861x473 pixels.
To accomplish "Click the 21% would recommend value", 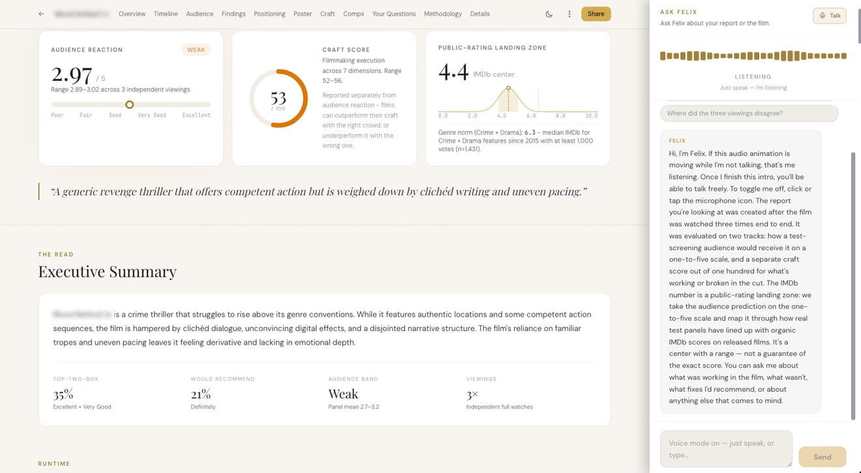I will click(201, 394).
